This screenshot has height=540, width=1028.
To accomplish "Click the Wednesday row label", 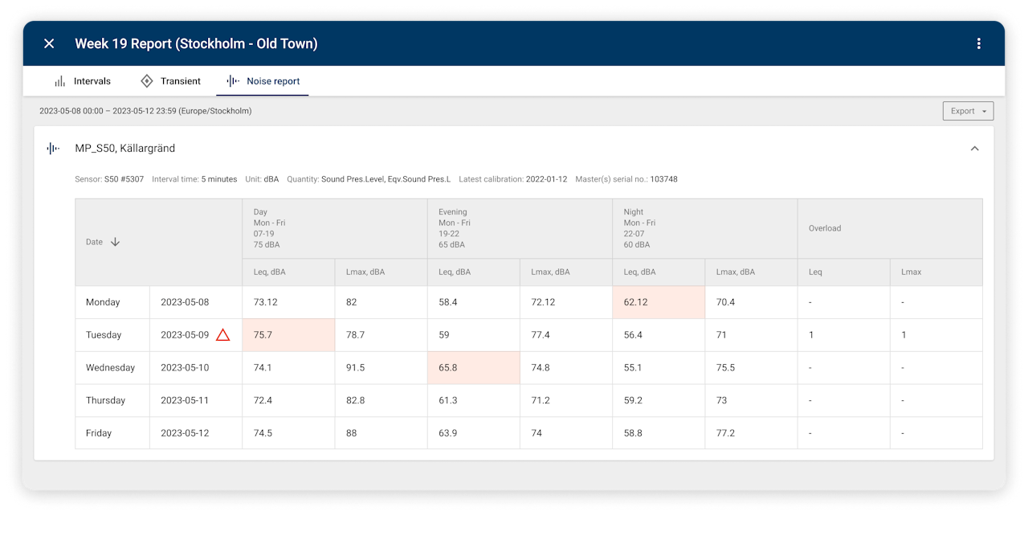I will point(112,367).
